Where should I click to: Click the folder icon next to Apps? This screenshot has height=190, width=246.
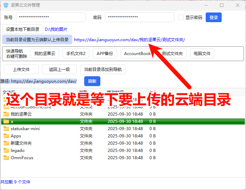pyautogui.click(x=6, y=136)
